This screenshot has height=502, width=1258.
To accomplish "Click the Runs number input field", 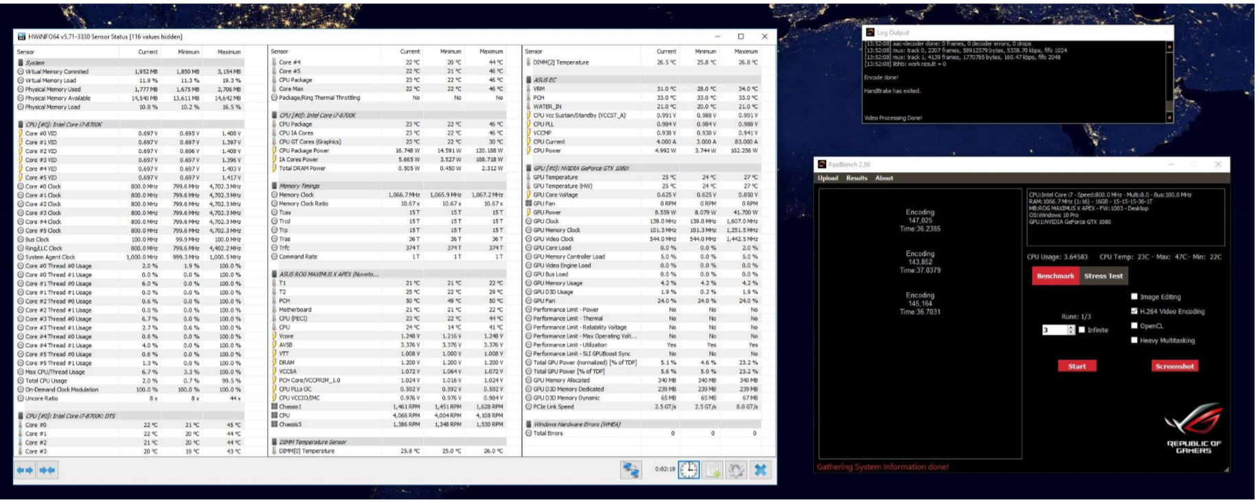I will pyautogui.click(x=1055, y=330).
